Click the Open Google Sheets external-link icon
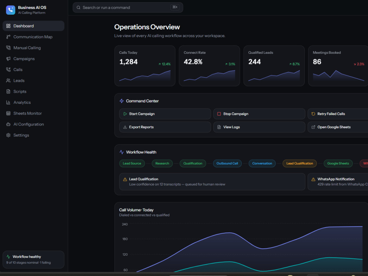 (313, 127)
